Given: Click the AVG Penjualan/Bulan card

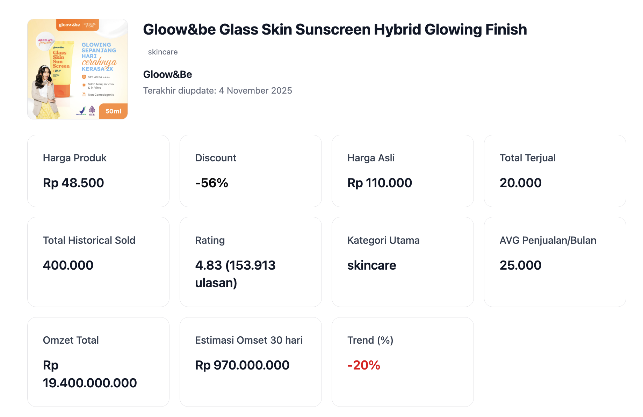Looking at the screenshot, I should click(x=555, y=262).
